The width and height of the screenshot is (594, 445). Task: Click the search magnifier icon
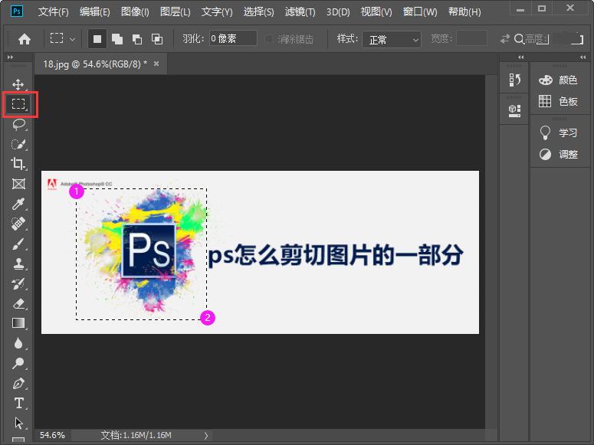pyautogui.click(x=519, y=38)
